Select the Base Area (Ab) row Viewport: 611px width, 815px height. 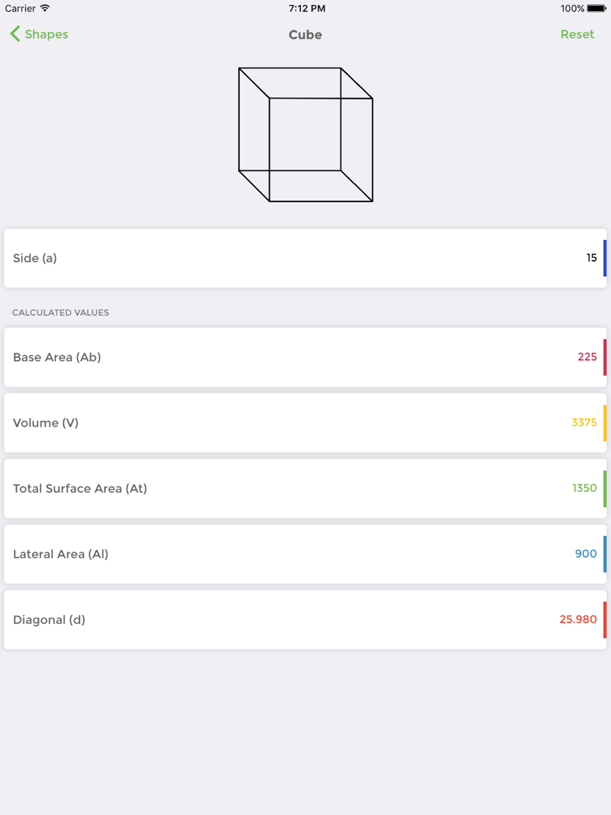305,357
